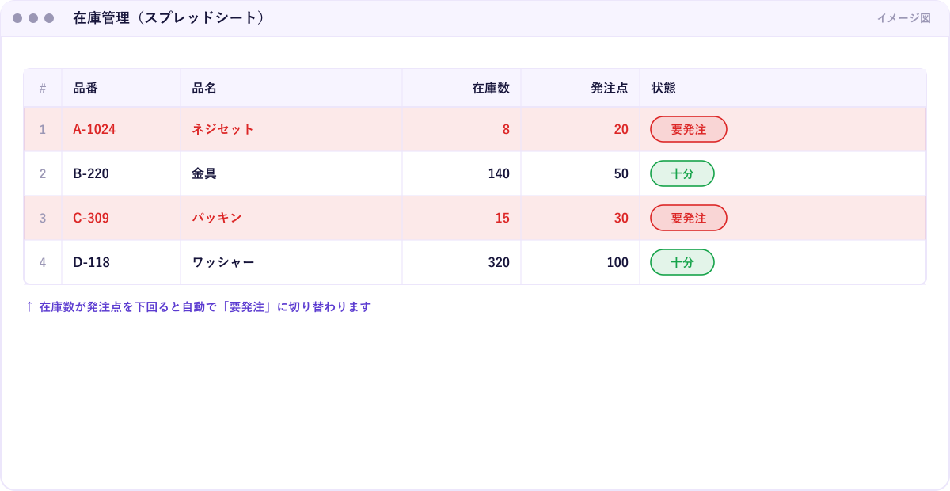Click the 発注点 column header
The width and height of the screenshot is (950, 491).
pyautogui.click(x=580, y=88)
